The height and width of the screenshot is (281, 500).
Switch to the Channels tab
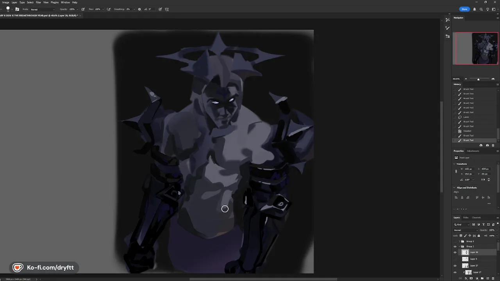[476, 217]
